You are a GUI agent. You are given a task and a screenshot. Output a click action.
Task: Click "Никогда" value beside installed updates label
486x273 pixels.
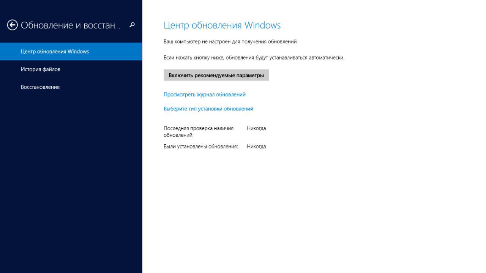point(256,147)
